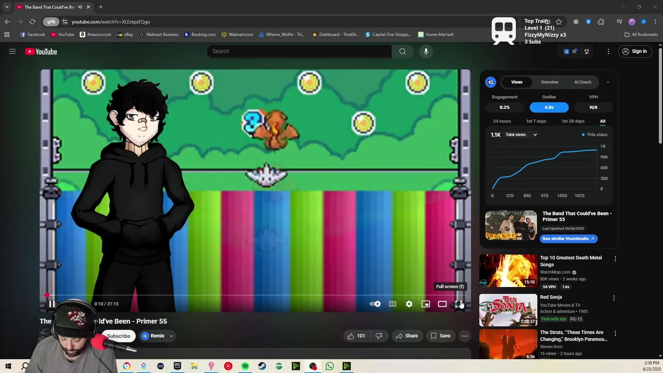Open the AI Coach tab
This screenshot has width=663, height=373.
pyautogui.click(x=583, y=82)
